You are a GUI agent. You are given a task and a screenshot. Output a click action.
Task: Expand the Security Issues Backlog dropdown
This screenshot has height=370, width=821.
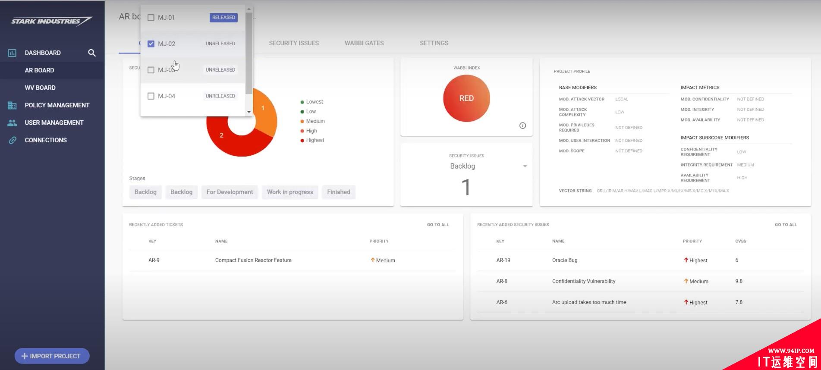click(525, 166)
